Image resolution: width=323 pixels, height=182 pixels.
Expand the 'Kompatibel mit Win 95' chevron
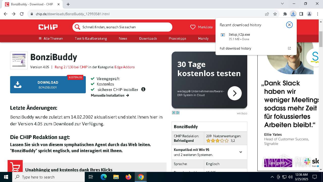click(x=241, y=152)
